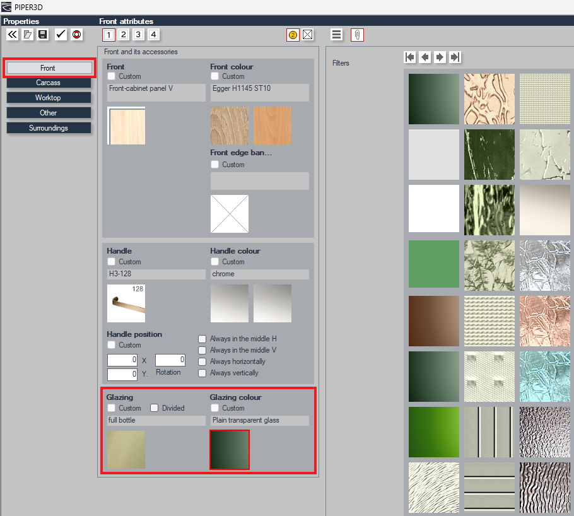Click the checkmark confirm icon
574x516 pixels.
tap(61, 35)
